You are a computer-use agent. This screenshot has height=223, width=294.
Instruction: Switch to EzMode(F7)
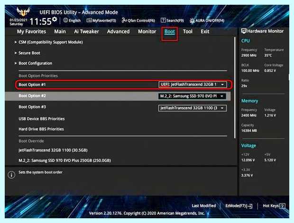pos(239,206)
